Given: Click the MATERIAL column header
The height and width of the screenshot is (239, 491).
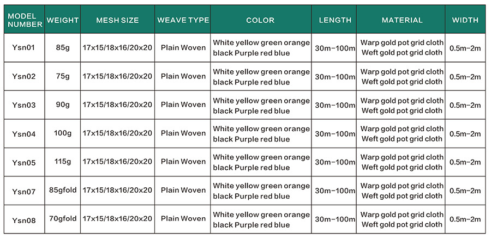Looking at the screenshot, I should point(401,20).
